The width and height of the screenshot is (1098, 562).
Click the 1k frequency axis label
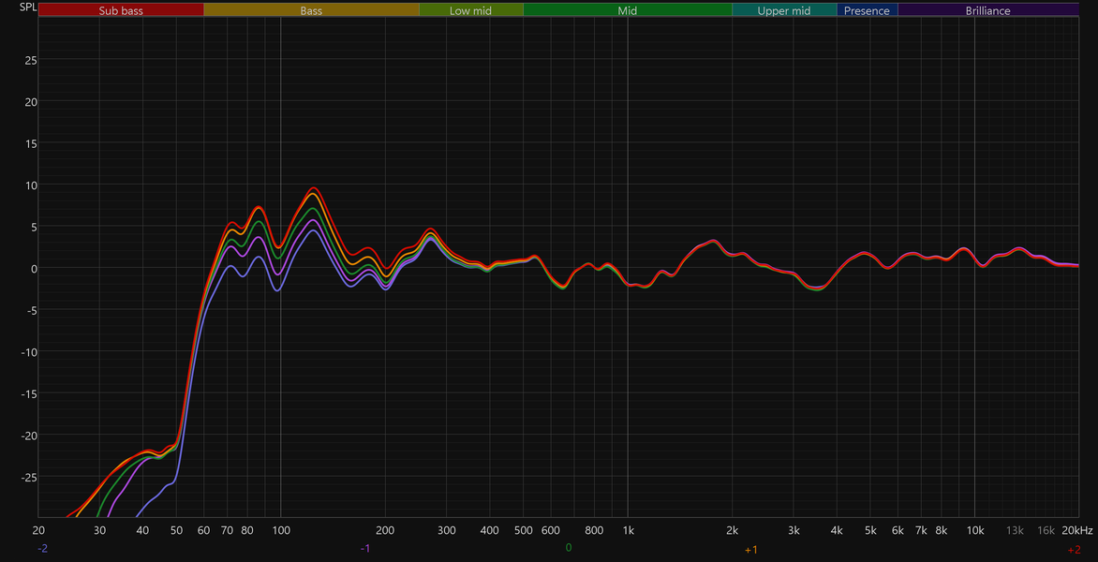click(628, 530)
